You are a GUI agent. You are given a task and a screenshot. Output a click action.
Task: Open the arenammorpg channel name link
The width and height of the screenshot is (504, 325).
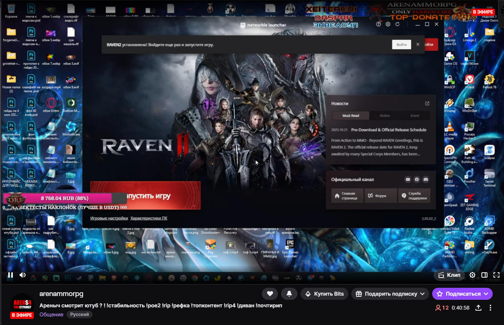(61, 294)
